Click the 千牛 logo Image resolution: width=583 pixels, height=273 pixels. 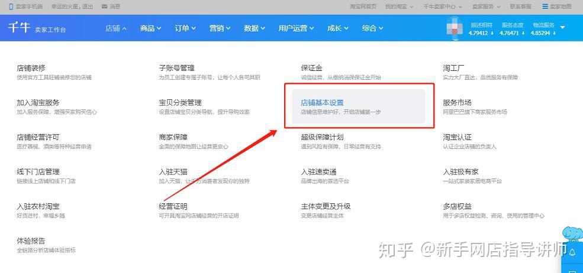pyautogui.click(x=18, y=28)
